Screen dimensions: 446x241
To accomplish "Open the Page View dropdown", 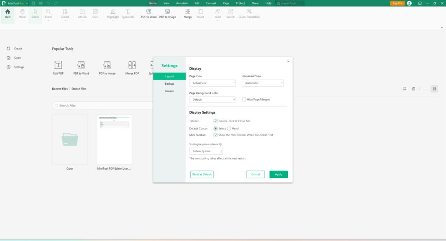I will (213, 83).
